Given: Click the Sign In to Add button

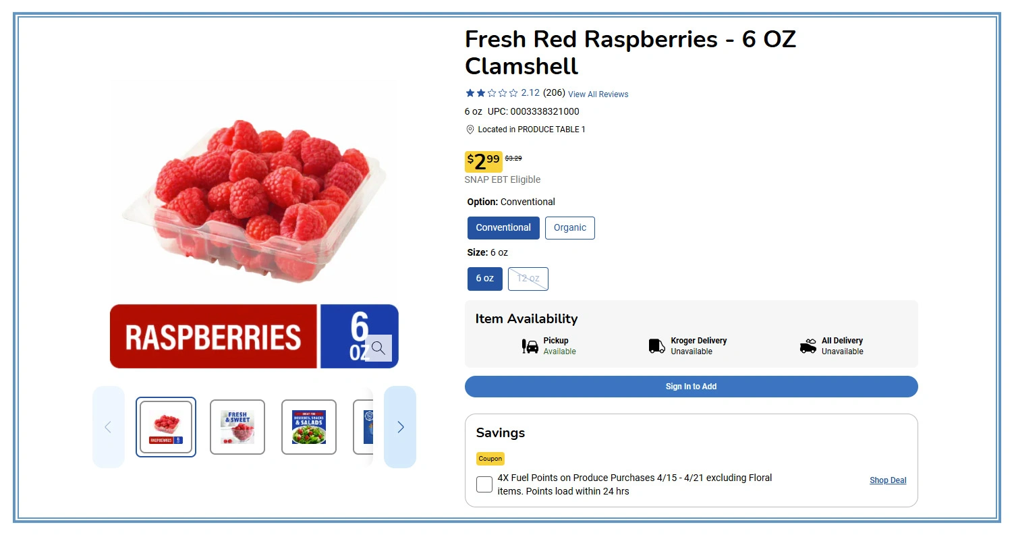Looking at the screenshot, I should 690,386.
